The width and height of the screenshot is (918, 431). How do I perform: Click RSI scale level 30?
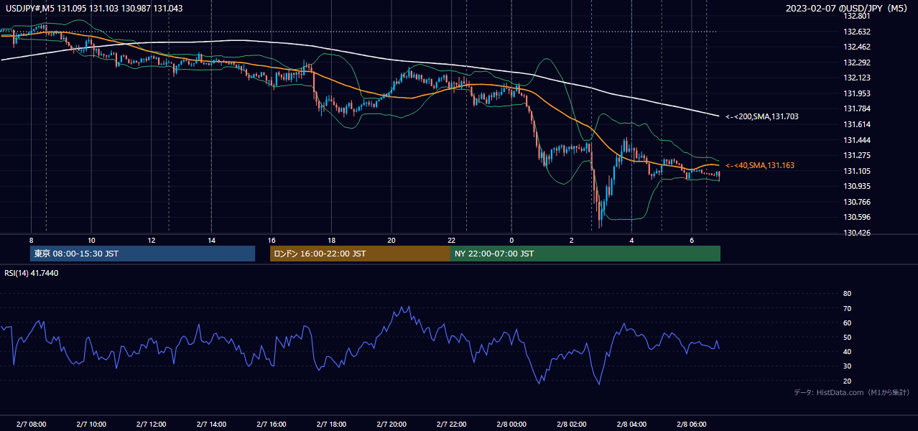pyautogui.click(x=848, y=366)
